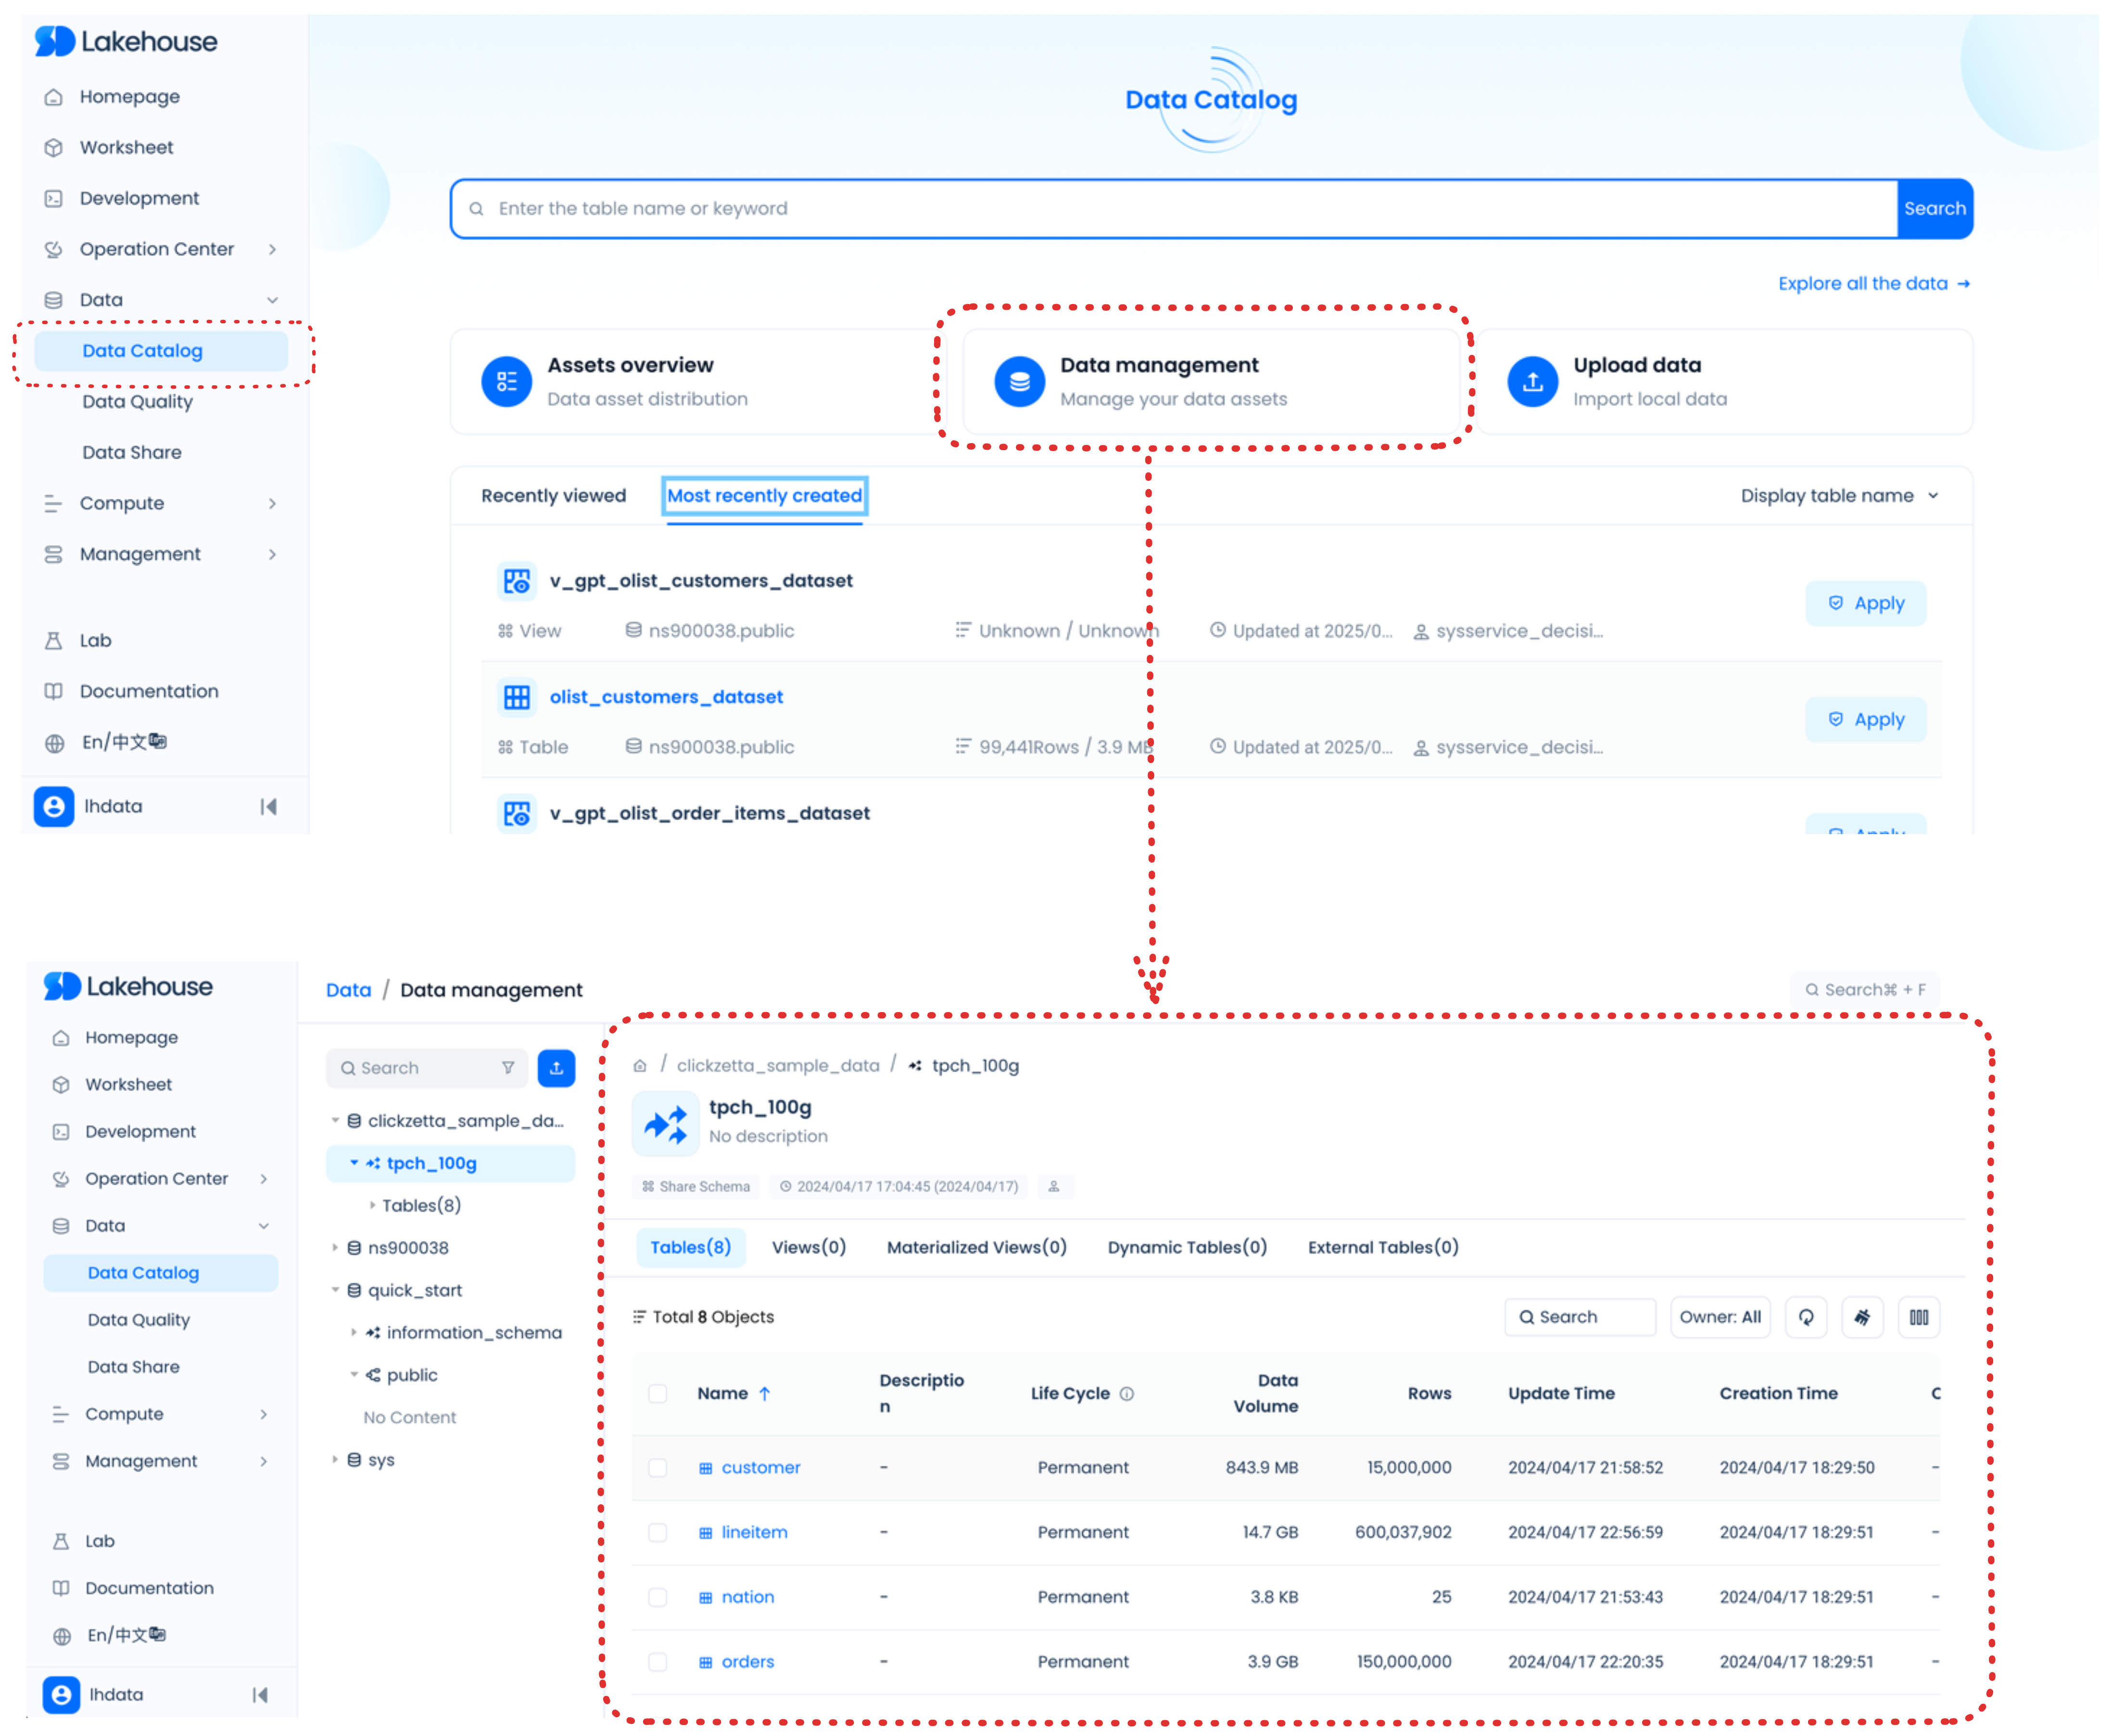Switch to Recently viewed tab
This screenshot has width=2113, height=1736.
553,495
